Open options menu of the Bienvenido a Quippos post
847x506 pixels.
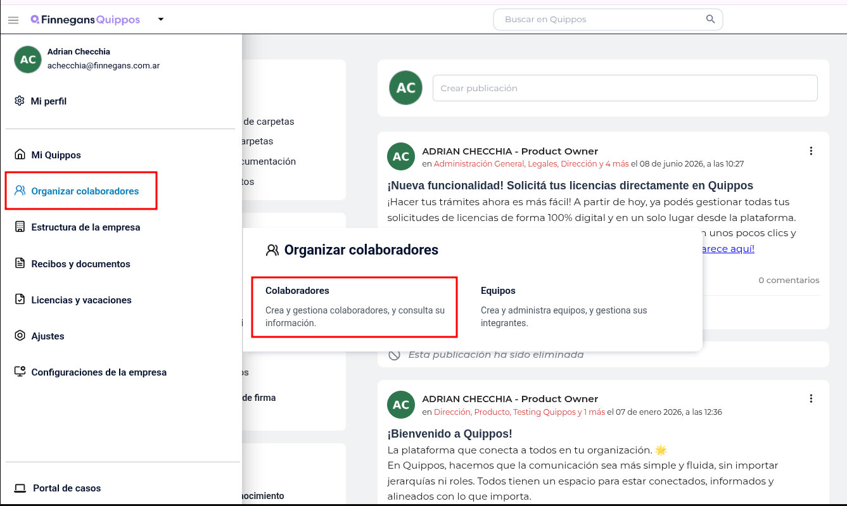[811, 398]
